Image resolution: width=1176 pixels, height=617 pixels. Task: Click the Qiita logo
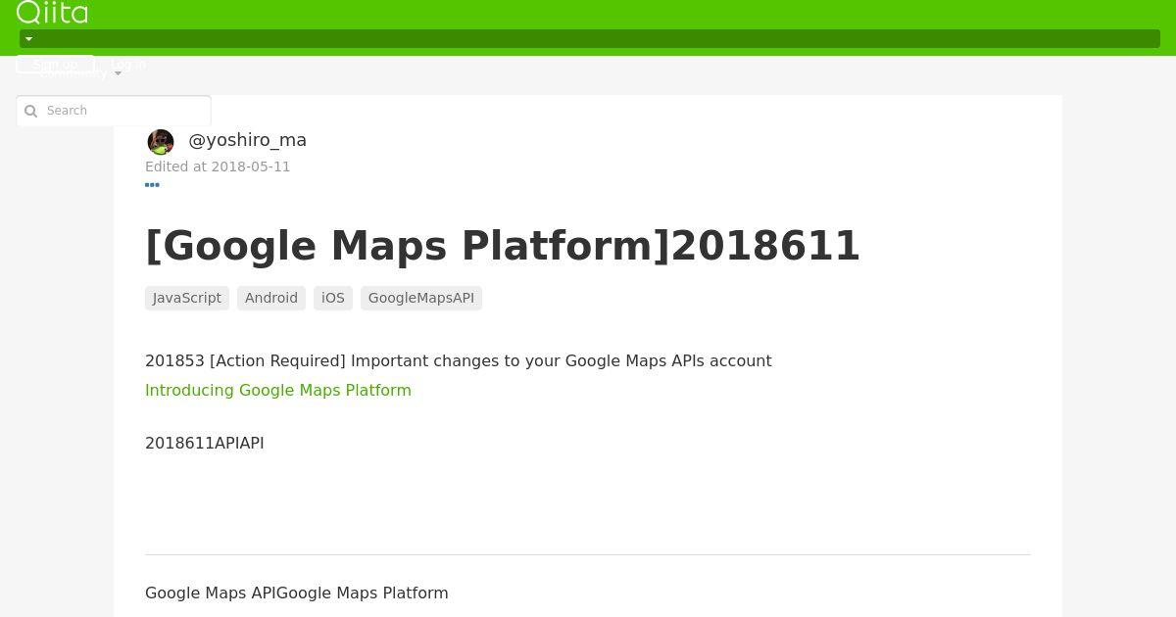coord(52,12)
